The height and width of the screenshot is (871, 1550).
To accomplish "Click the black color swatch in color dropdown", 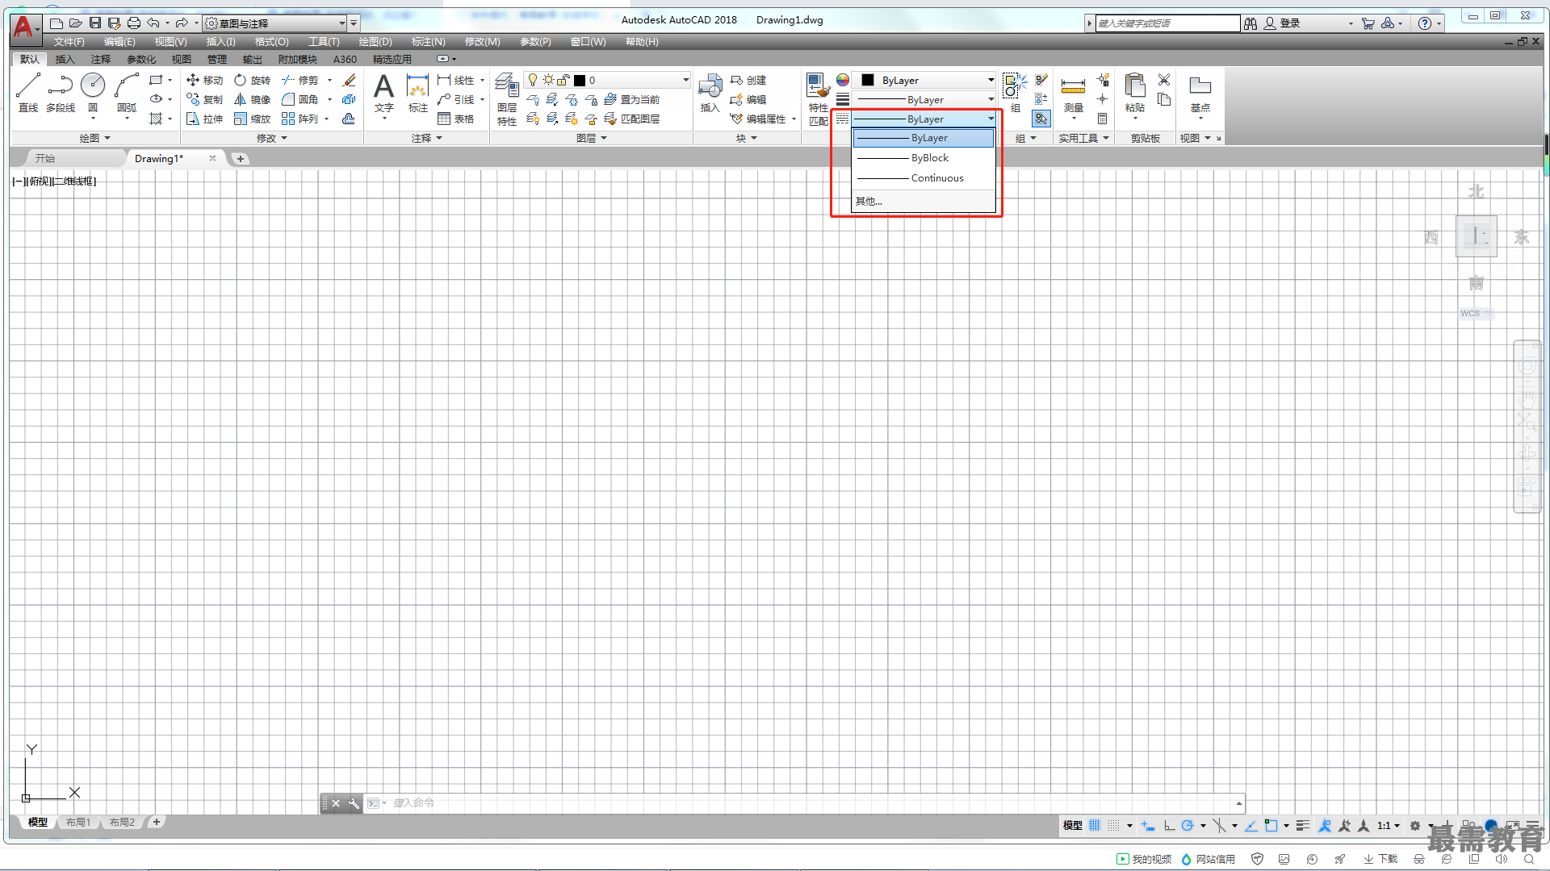I will (868, 80).
